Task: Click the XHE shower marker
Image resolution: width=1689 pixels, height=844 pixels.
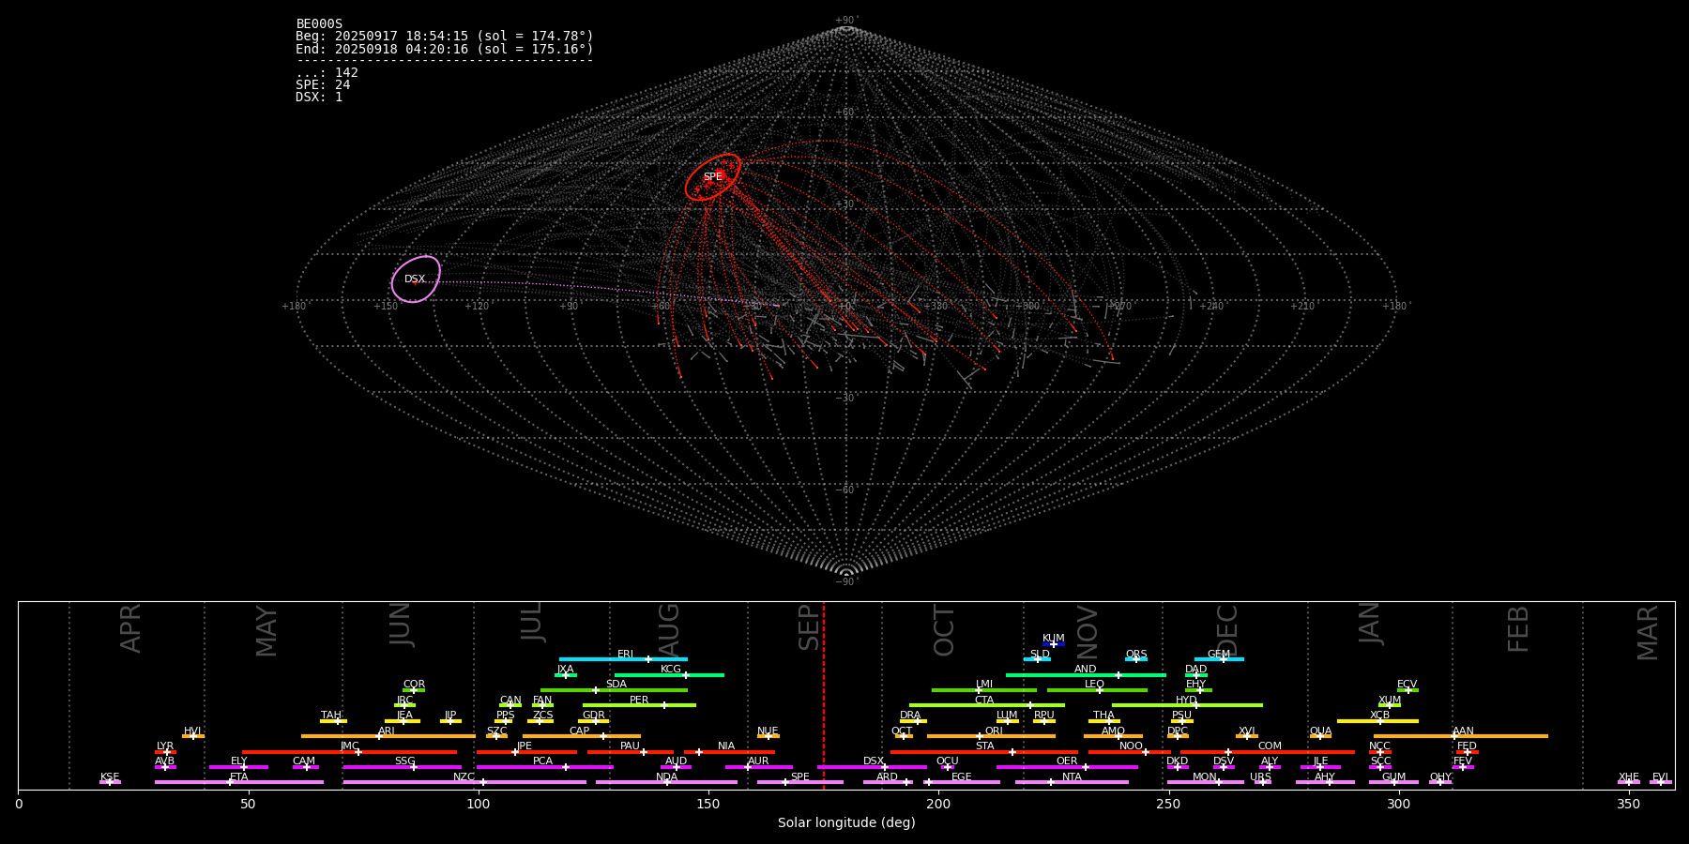Action: pos(1629,782)
